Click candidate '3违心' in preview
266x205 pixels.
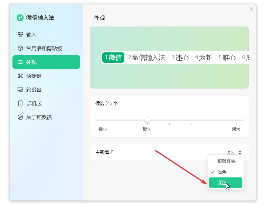click(180, 58)
